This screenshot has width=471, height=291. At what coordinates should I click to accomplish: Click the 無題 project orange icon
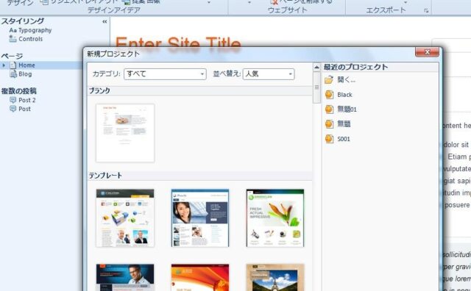[x=329, y=124]
